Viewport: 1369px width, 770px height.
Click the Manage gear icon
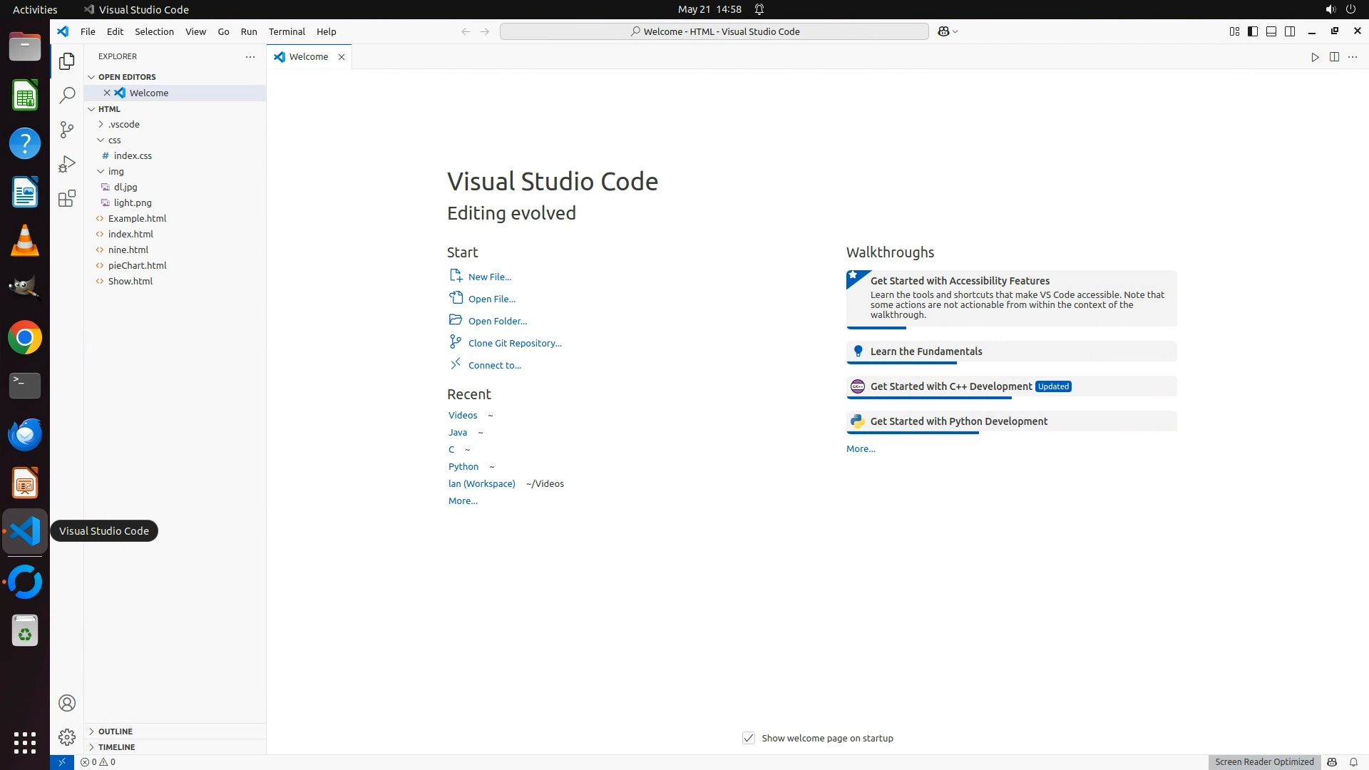pyautogui.click(x=67, y=736)
